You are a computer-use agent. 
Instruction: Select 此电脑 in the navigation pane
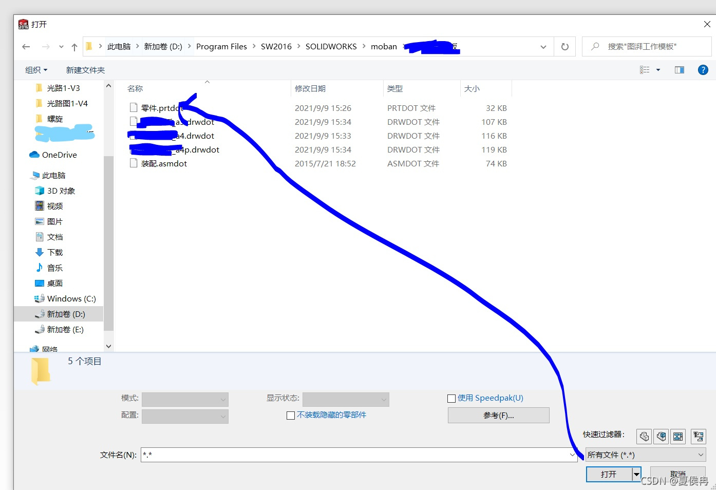point(49,175)
